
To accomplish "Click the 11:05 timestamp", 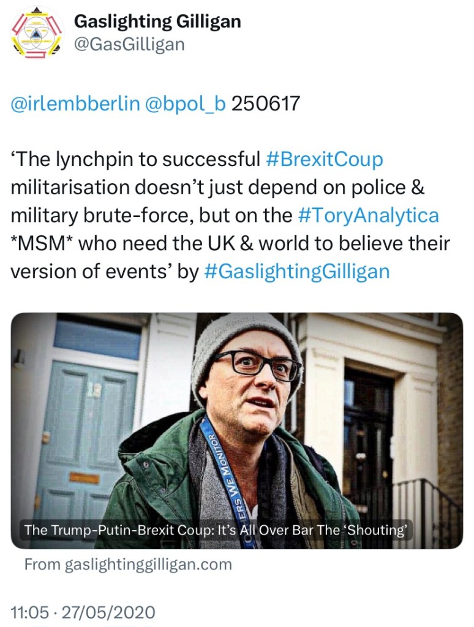I will pyautogui.click(x=29, y=612).
